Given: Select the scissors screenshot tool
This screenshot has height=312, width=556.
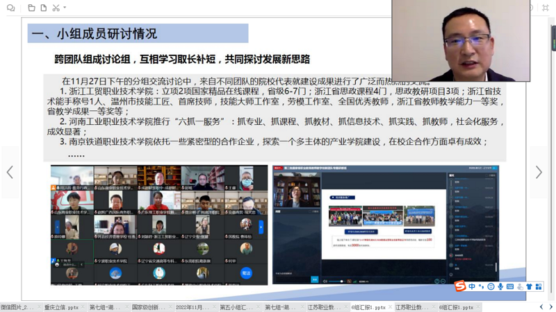Looking at the screenshot, I should 56,8.
